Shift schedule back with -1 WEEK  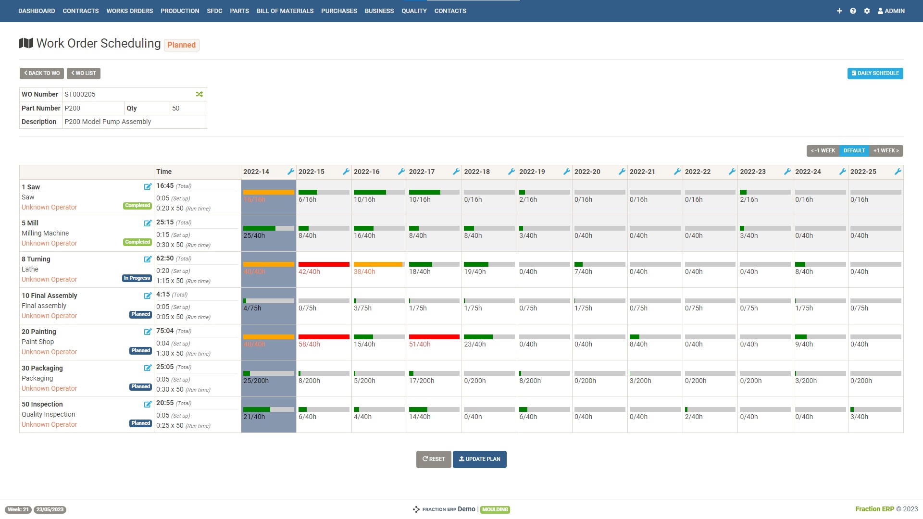point(823,150)
